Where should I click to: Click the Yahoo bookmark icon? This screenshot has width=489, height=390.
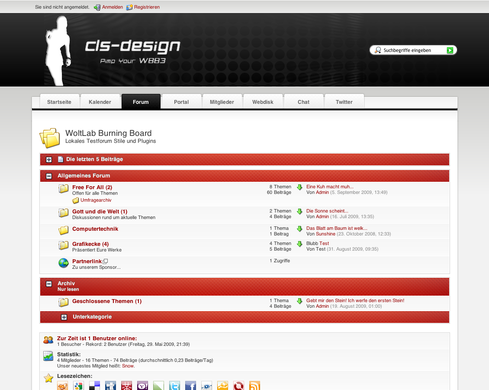click(142, 386)
